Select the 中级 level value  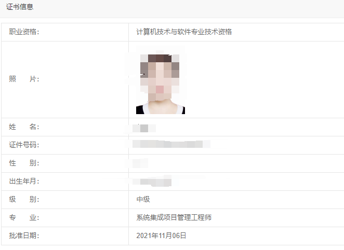[143, 200]
